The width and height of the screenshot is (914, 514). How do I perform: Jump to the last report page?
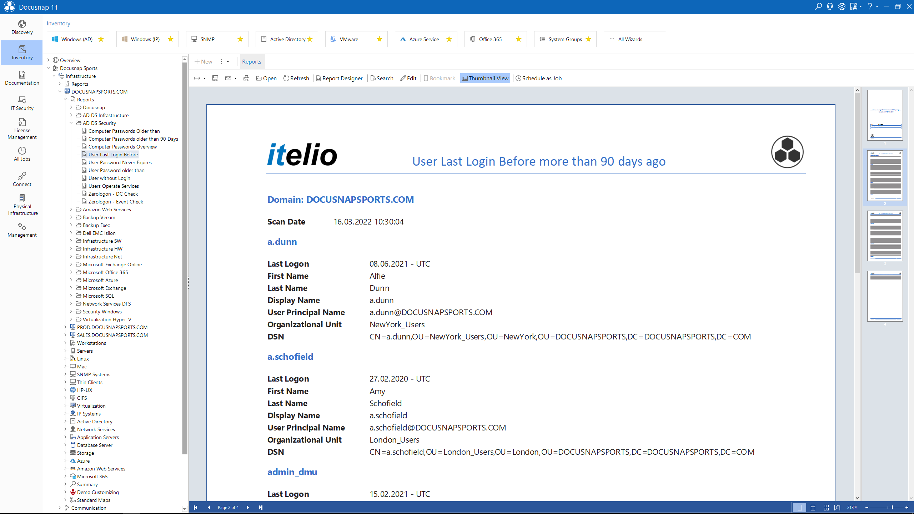coord(261,507)
